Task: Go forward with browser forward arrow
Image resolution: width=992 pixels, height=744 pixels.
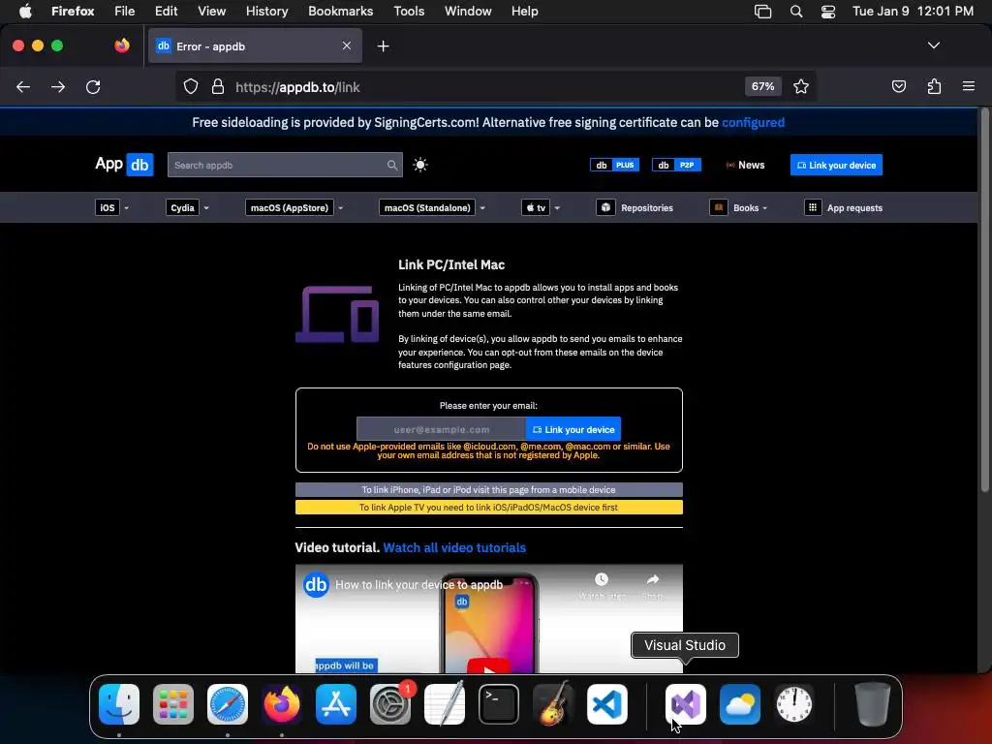Action: coord(58,86)
